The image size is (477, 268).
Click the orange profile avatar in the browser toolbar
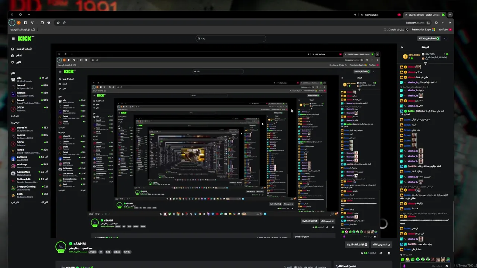click(19, 23)
